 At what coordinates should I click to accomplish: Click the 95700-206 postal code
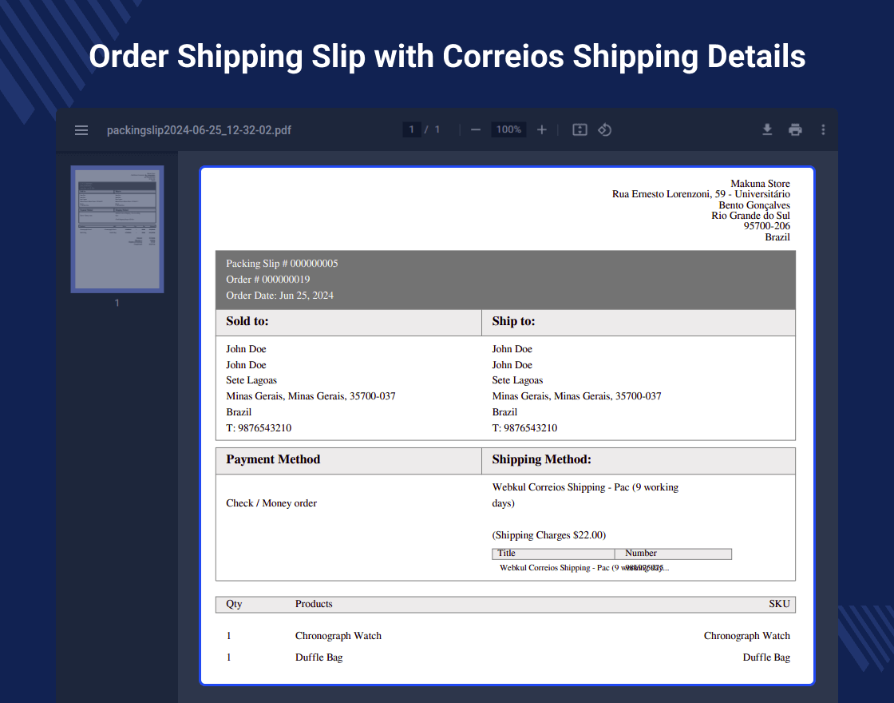766,226
